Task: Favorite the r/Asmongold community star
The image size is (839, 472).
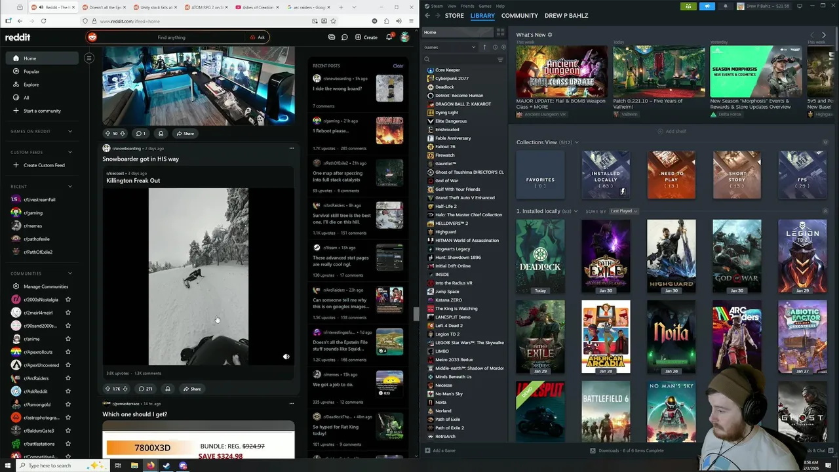Action: (x=68, y=404)
